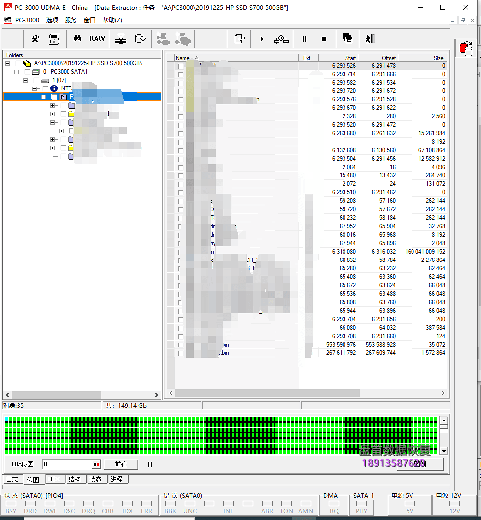This screenshot has height=520, width=481.
Task: Tick the checkbox on the highlighted R node
Action: click(54, 97)
